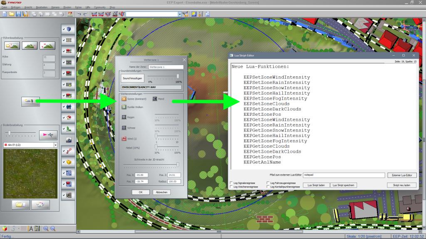Click the zoom out magnifier at bottom left

click(x=53, y=229)
